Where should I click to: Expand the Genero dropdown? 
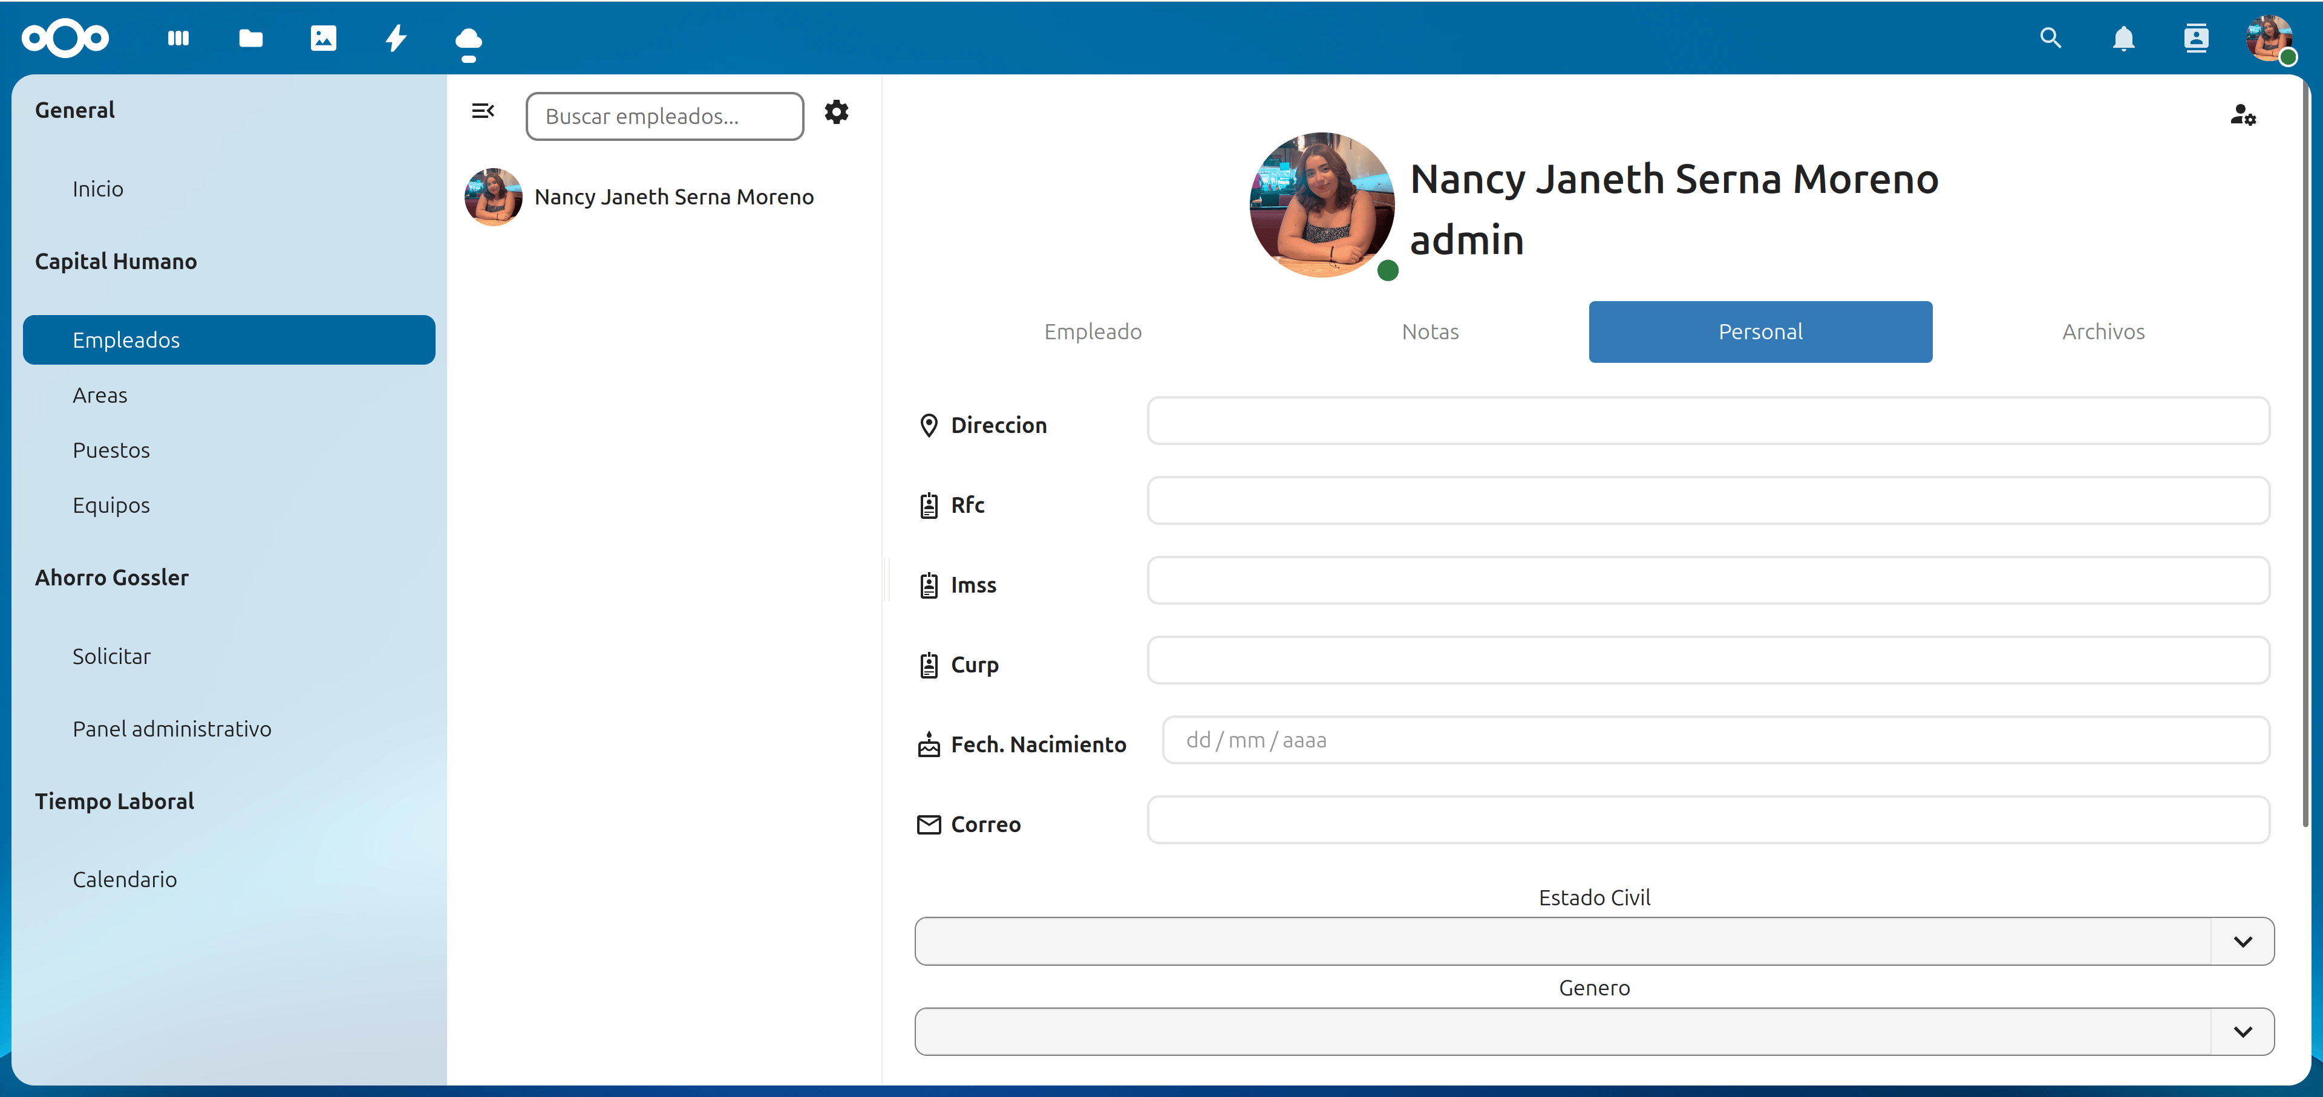[x=2242, y=1031]
